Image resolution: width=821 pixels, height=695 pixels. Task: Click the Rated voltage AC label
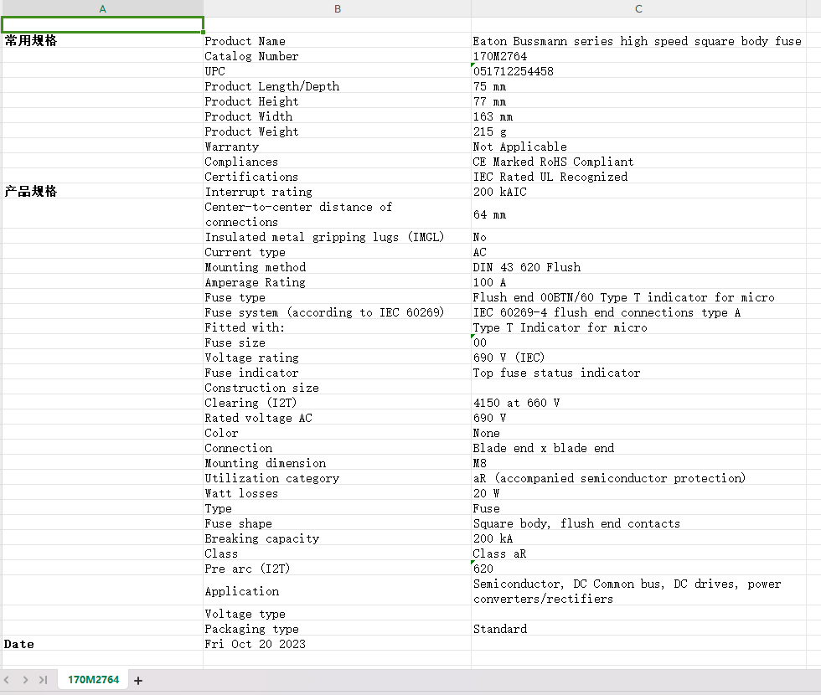coord(337,418)
